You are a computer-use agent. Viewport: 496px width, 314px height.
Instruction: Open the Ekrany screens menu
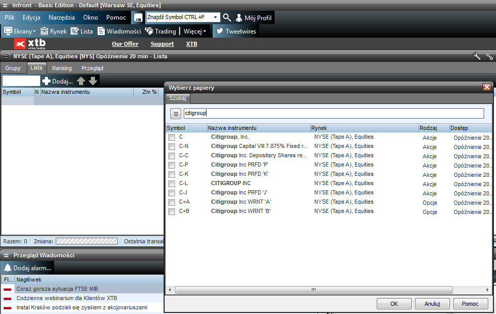pos(20,31)
